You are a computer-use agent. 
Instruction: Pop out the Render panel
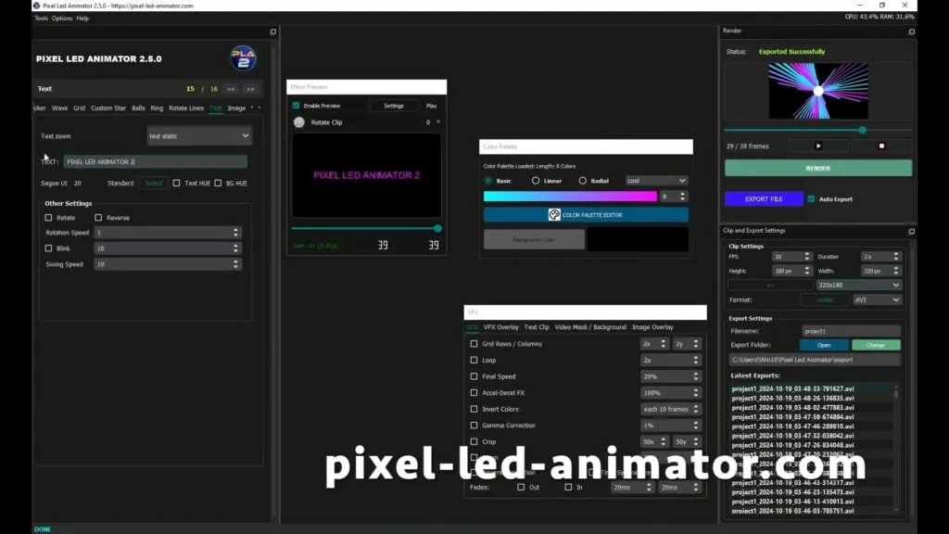click(911, 32)
